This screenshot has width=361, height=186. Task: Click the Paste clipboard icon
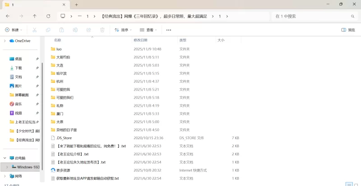(61, 30)
